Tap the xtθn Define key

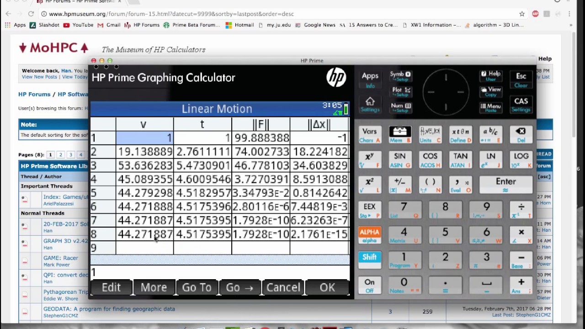click(x=460, y=135)
